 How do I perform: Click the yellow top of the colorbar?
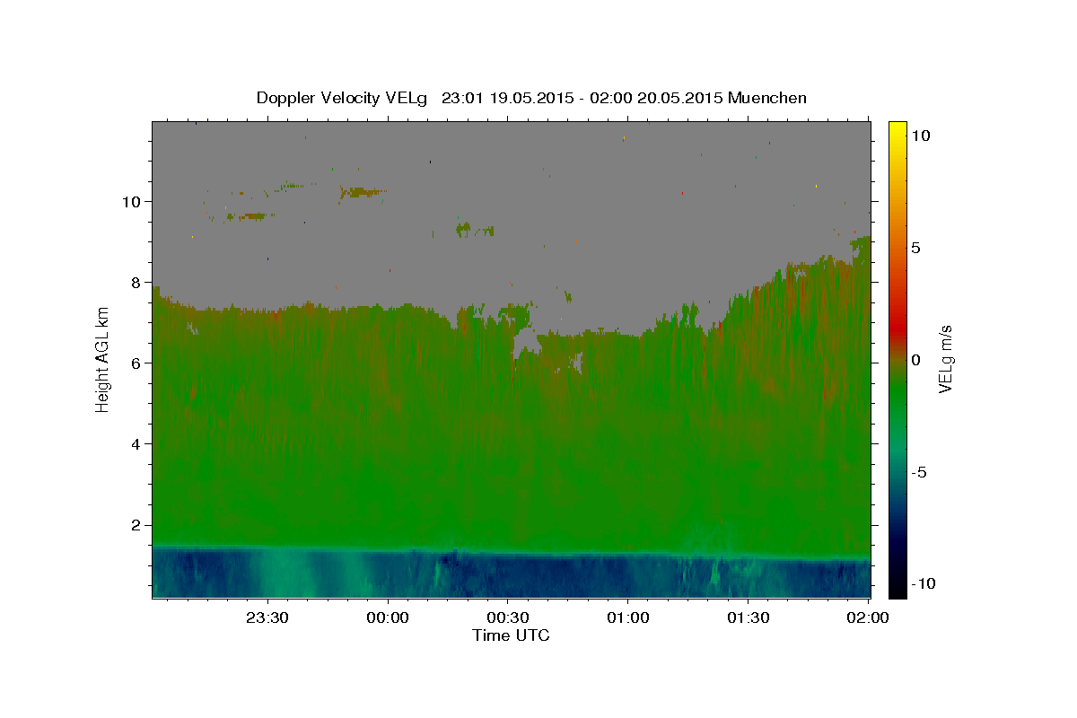coord(897,127)
